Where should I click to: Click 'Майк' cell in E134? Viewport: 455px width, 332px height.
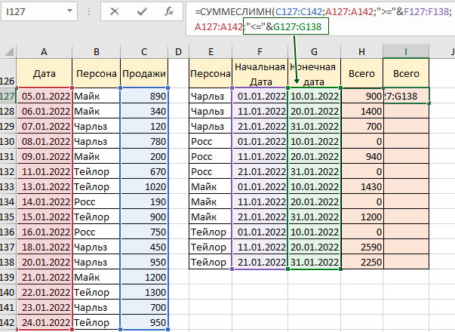coord(211,202)
